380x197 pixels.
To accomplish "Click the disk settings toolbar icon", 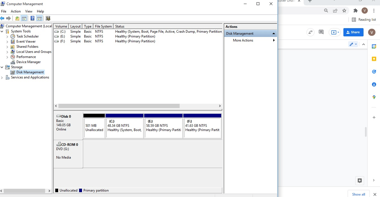I will (48, 18).
